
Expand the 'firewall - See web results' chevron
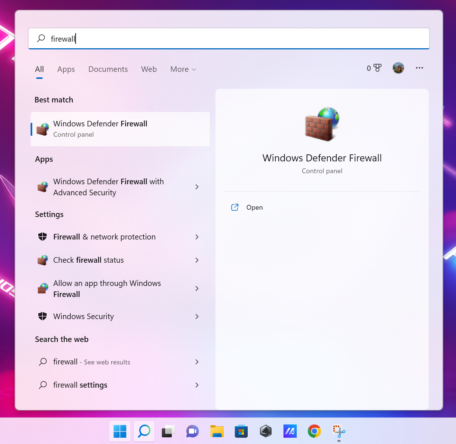(x=197, y=362)
